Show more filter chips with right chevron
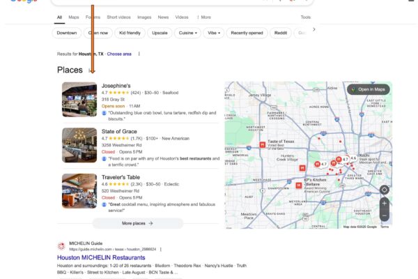Image resolution: width=418 pixels, height=279 pixels. coord(313,29)
